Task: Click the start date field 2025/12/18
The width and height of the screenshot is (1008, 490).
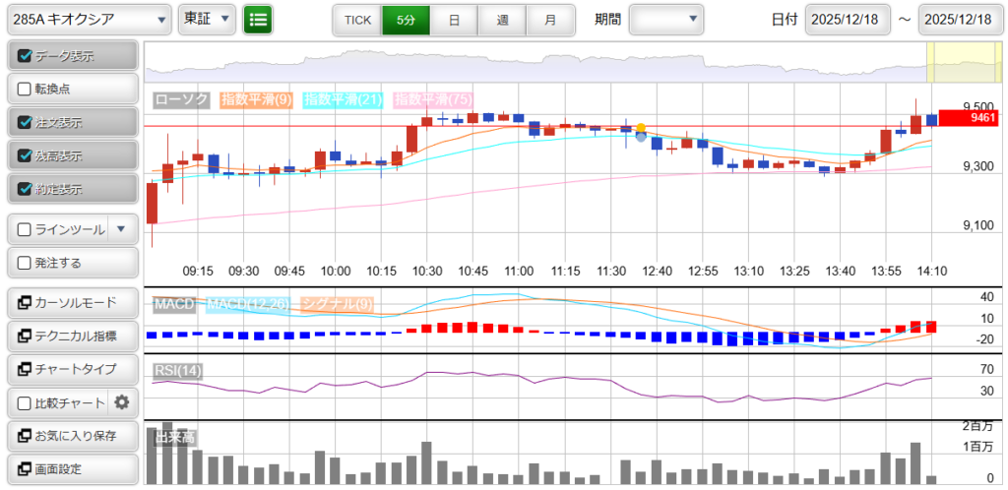Action: click(x=848, y=20)
